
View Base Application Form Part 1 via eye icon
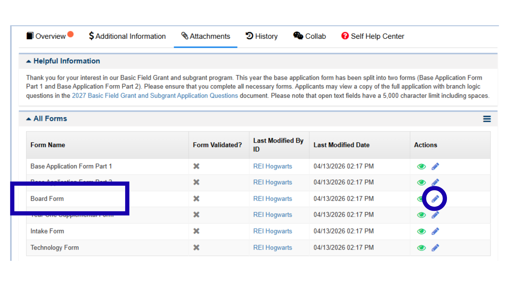[421, 166]
